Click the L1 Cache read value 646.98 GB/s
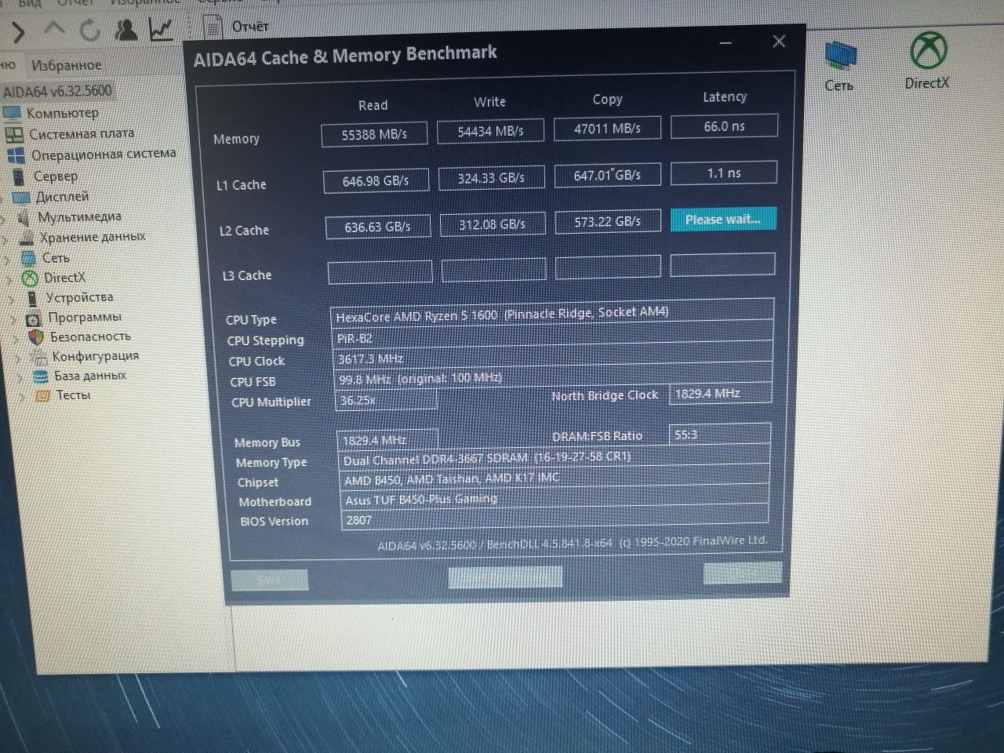The height and width of the screenshot is (753, 1004). coord(376,181)
